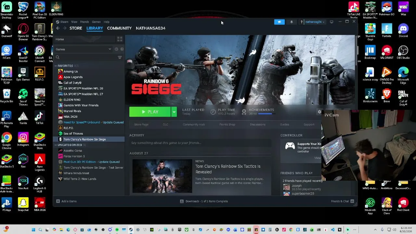The height and width of the screenshot is (234, 416).
Task: Open VALORANT desktop shortcut
Action: (387, 53)
